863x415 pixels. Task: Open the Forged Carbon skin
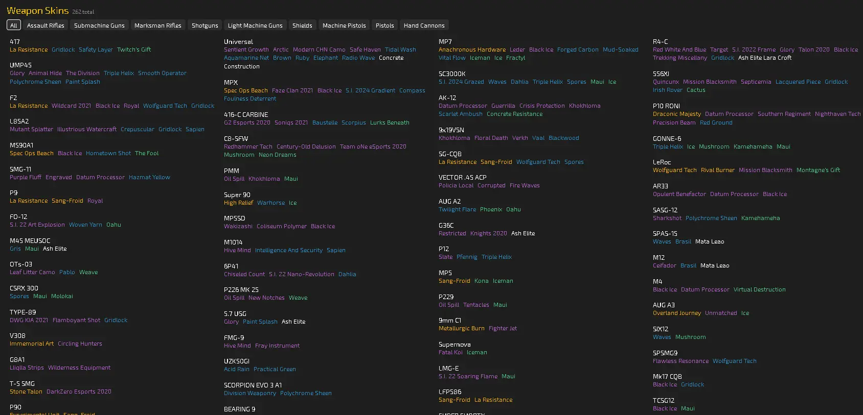[578, 50]
